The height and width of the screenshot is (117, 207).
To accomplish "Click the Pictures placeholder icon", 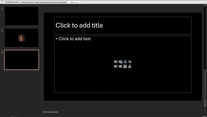I will 120,62.
